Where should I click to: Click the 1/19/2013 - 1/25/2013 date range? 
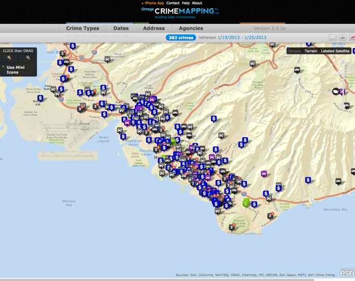point(242,38)
